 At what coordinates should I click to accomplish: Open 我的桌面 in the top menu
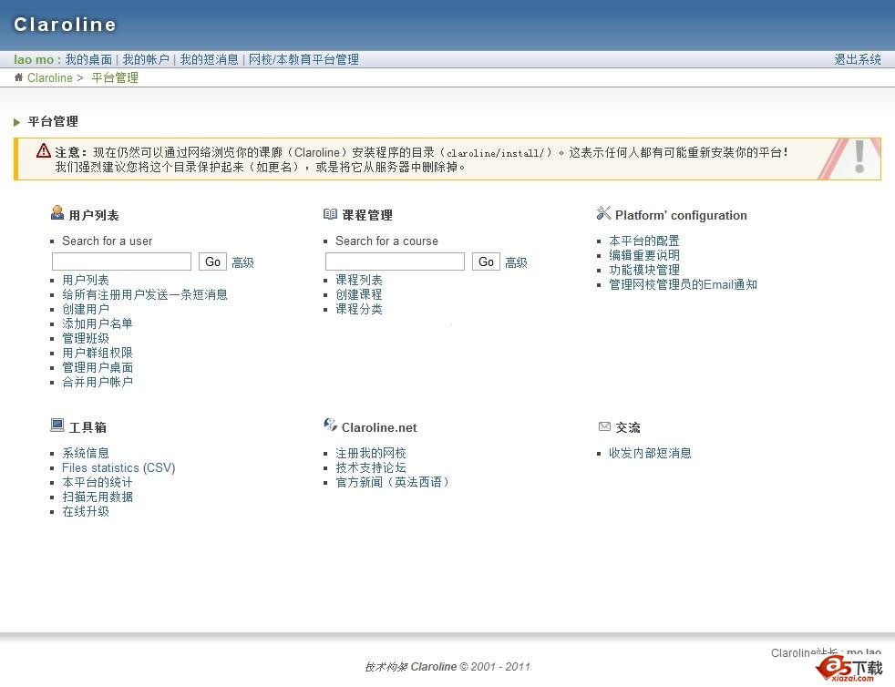[x=88, y=59]
